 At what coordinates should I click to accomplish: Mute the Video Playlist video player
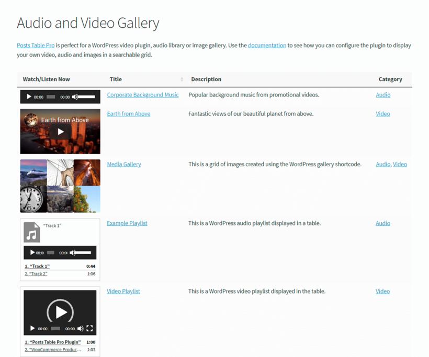click(80, 329)
